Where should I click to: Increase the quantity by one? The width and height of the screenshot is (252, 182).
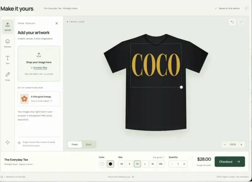click(x=184, y=164)
